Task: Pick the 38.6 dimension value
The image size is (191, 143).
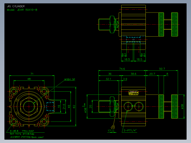Action: pyautogui.click(x=133, y=74)
